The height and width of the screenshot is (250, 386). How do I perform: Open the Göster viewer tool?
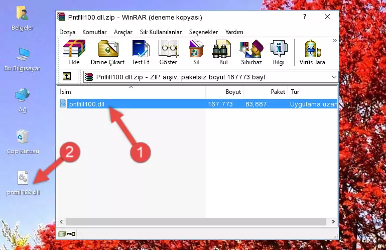tap(168, 53)
